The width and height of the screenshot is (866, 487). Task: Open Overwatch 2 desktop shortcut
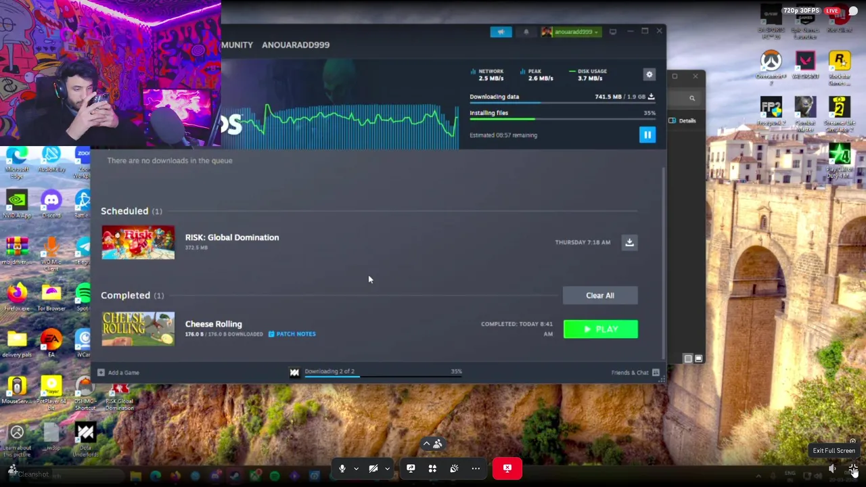click(771, 68)
